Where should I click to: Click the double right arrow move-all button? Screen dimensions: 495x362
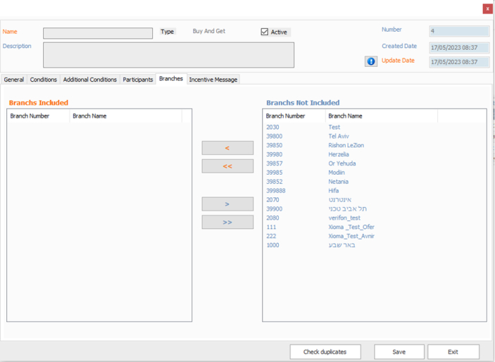[x=227, y=222]
